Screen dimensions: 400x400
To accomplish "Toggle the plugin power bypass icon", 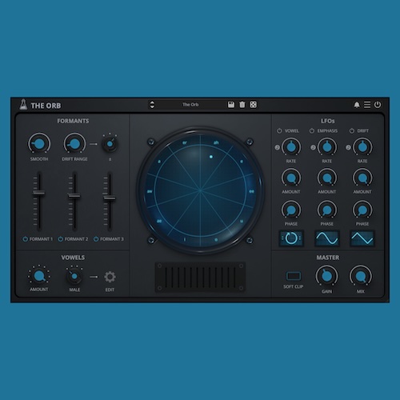I will coord(378,105).
